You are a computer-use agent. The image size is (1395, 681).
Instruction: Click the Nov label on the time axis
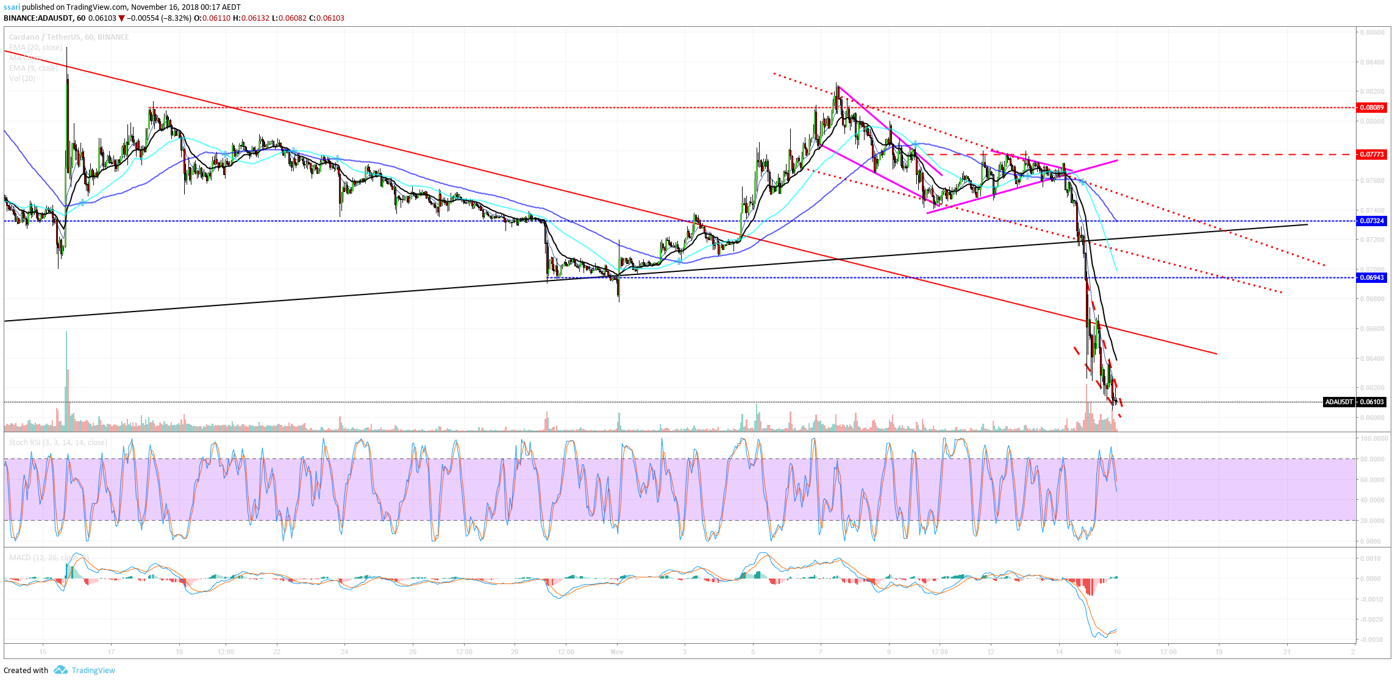coord(616,652)
